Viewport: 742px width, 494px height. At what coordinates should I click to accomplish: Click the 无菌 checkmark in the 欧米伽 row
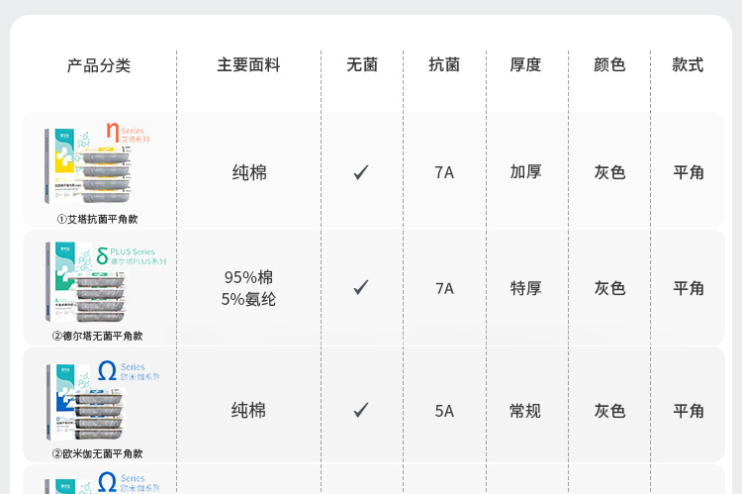(x=361, y=410)
